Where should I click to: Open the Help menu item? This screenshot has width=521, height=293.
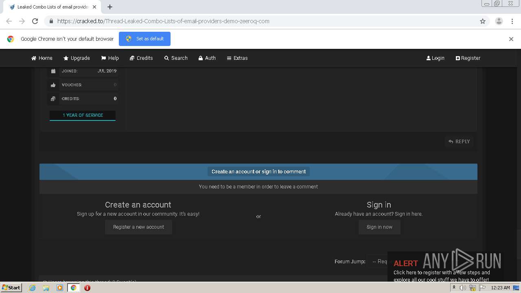(x=110, y=58)
